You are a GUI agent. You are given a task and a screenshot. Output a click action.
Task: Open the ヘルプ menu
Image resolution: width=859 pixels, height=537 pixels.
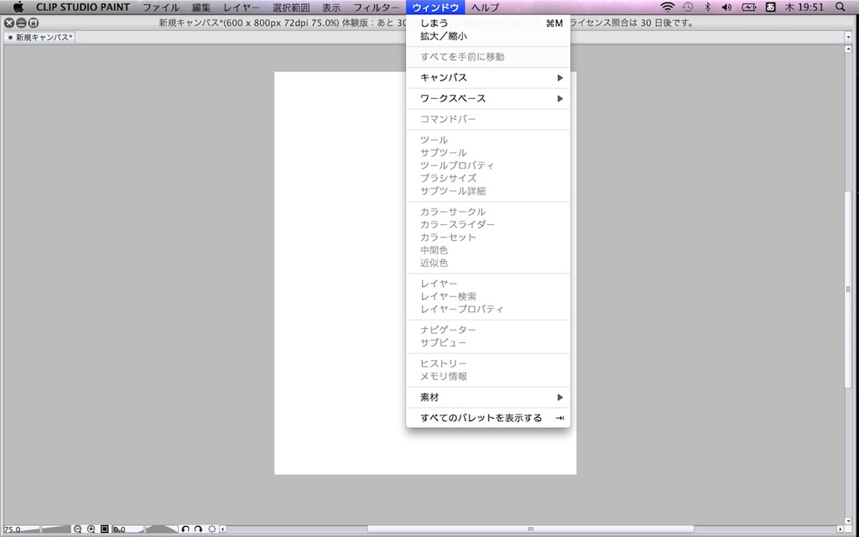[x=486, y=7]
